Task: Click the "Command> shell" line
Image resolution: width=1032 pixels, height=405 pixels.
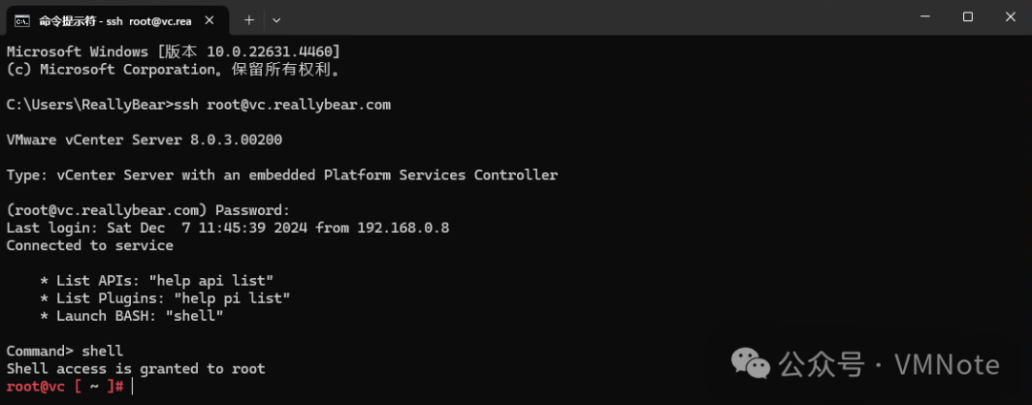Action: (64, 351)
